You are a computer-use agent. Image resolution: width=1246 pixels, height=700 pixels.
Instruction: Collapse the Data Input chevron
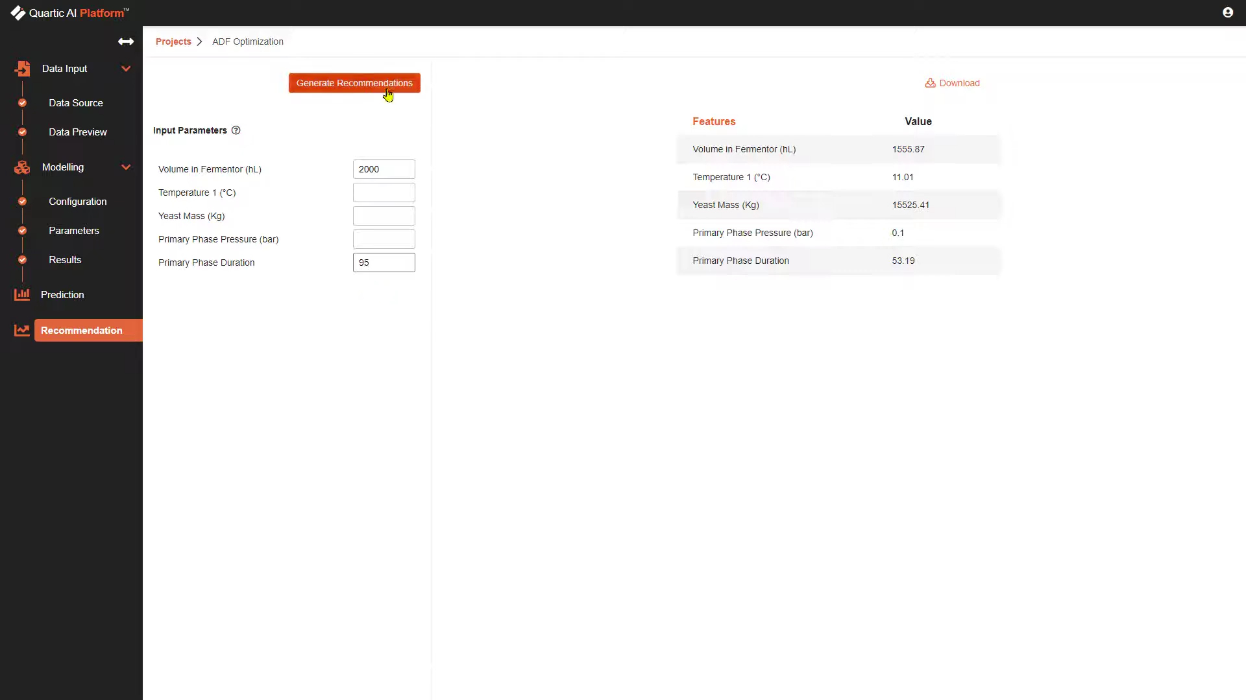click(126, 69)
